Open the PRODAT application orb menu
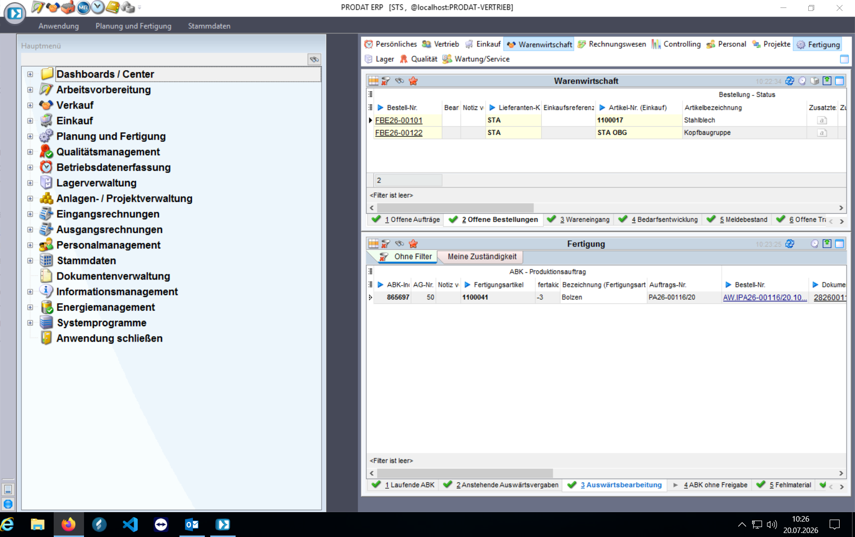The image size is (855, 537). (x=15, y=13)
